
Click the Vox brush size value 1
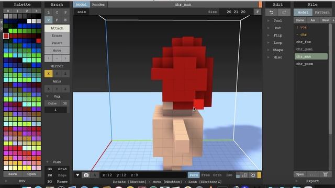tap(55, 110)
